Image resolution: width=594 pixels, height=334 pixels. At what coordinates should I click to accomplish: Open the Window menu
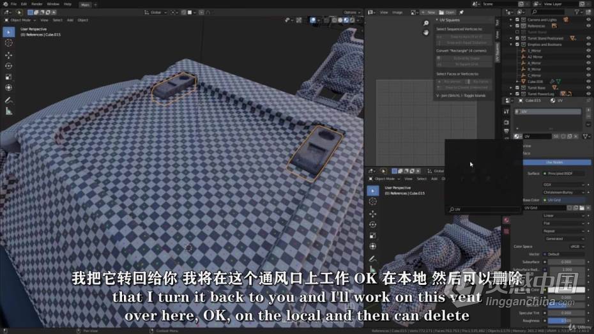coord(53,4)
